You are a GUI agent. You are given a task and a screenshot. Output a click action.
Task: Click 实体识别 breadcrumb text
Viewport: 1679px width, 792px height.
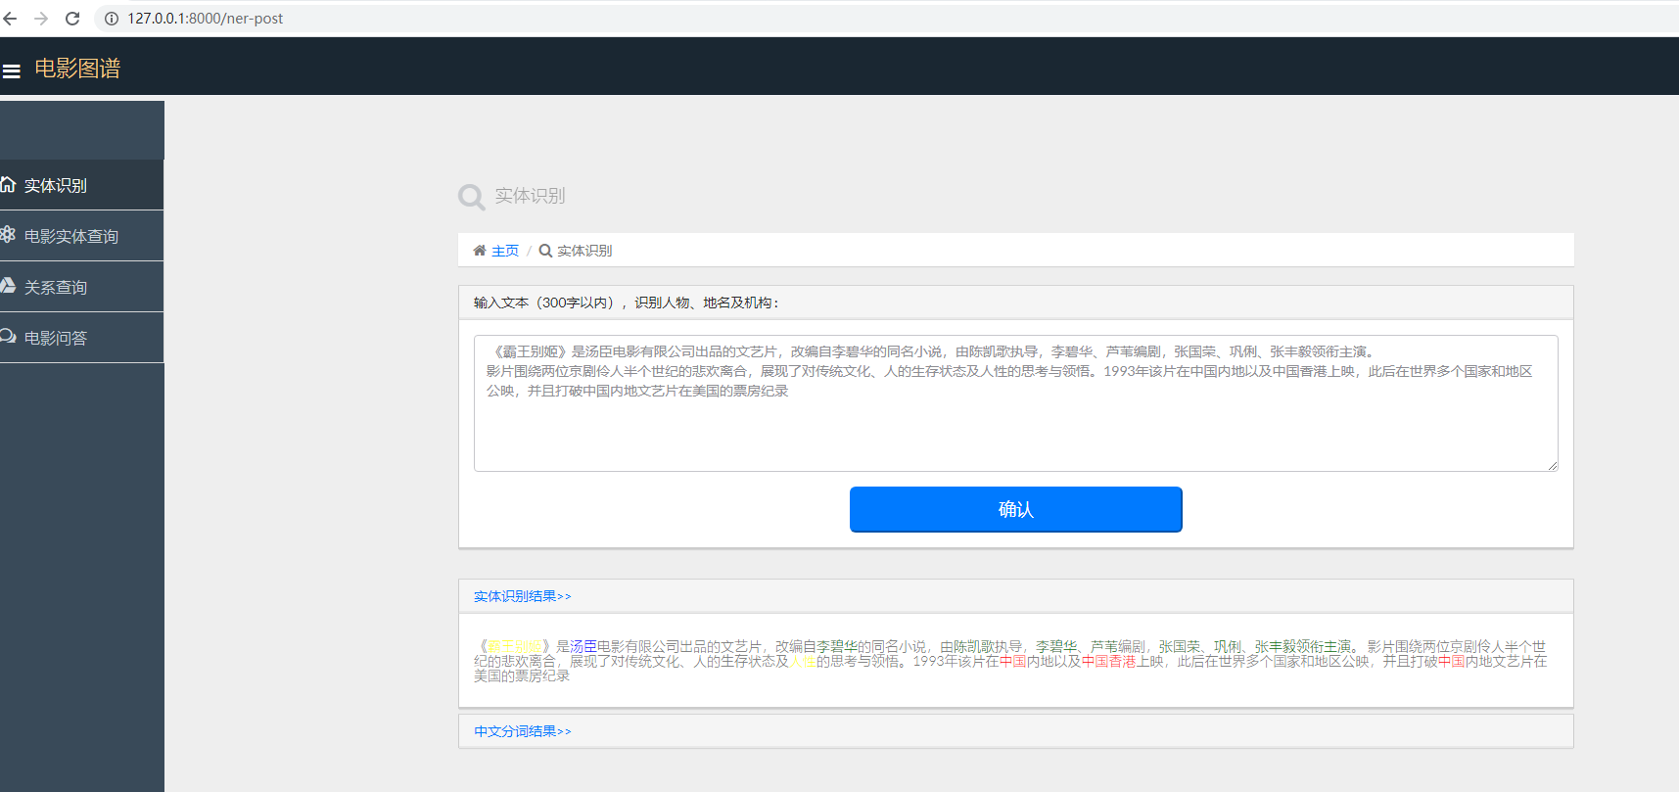coord(584,251)
